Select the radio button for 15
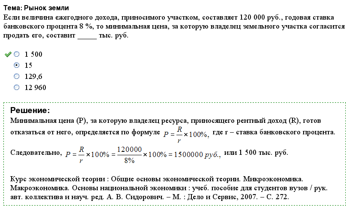The image size is (346, 209). coord(17,65)
